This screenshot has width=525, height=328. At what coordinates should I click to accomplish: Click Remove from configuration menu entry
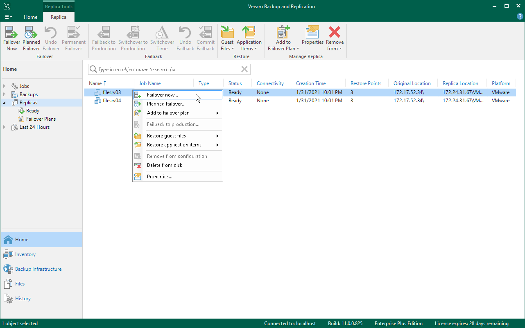(x=178, y=156)
